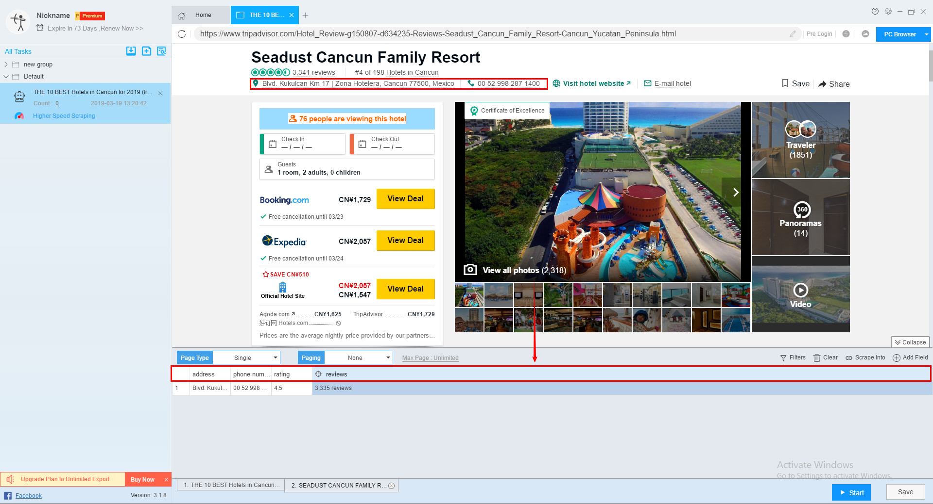Click the avatar profile picture

[x=18, y=22]
